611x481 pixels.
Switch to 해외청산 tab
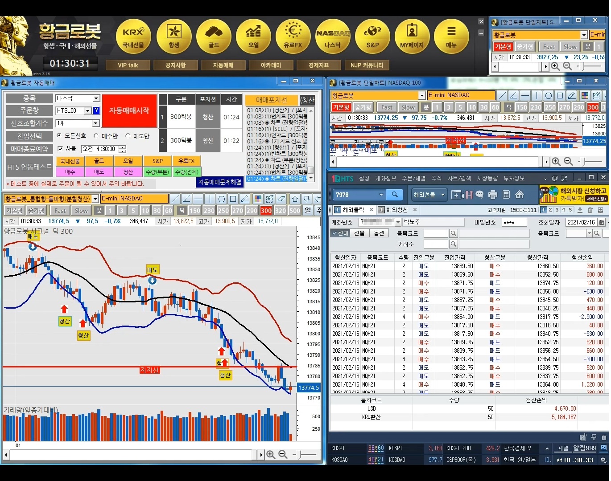396,210
